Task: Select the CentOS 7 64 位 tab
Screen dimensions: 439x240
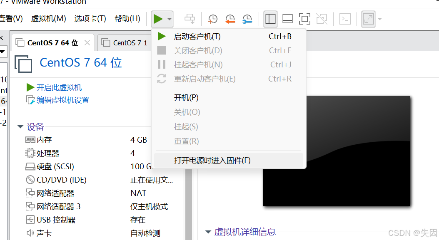Action: (x=52, y=43)
